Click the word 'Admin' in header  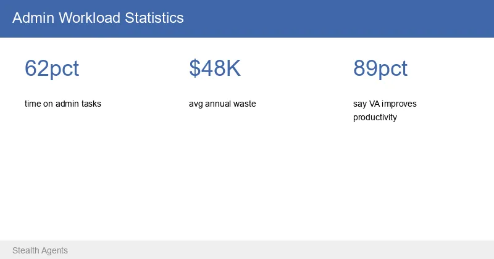coord(33,18)
